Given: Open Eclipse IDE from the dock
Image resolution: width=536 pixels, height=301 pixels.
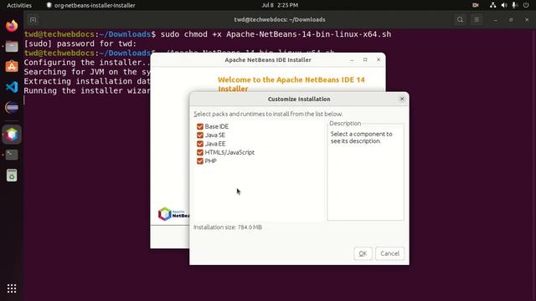Looking at the screenshot, I should pos(12,107).
